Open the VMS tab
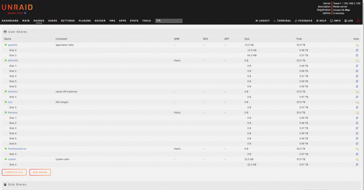The height and width of the screenshot is (190, 364). 112,21
